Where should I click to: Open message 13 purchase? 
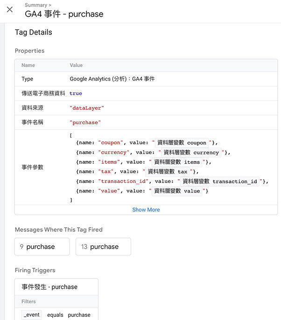[103, 246]
